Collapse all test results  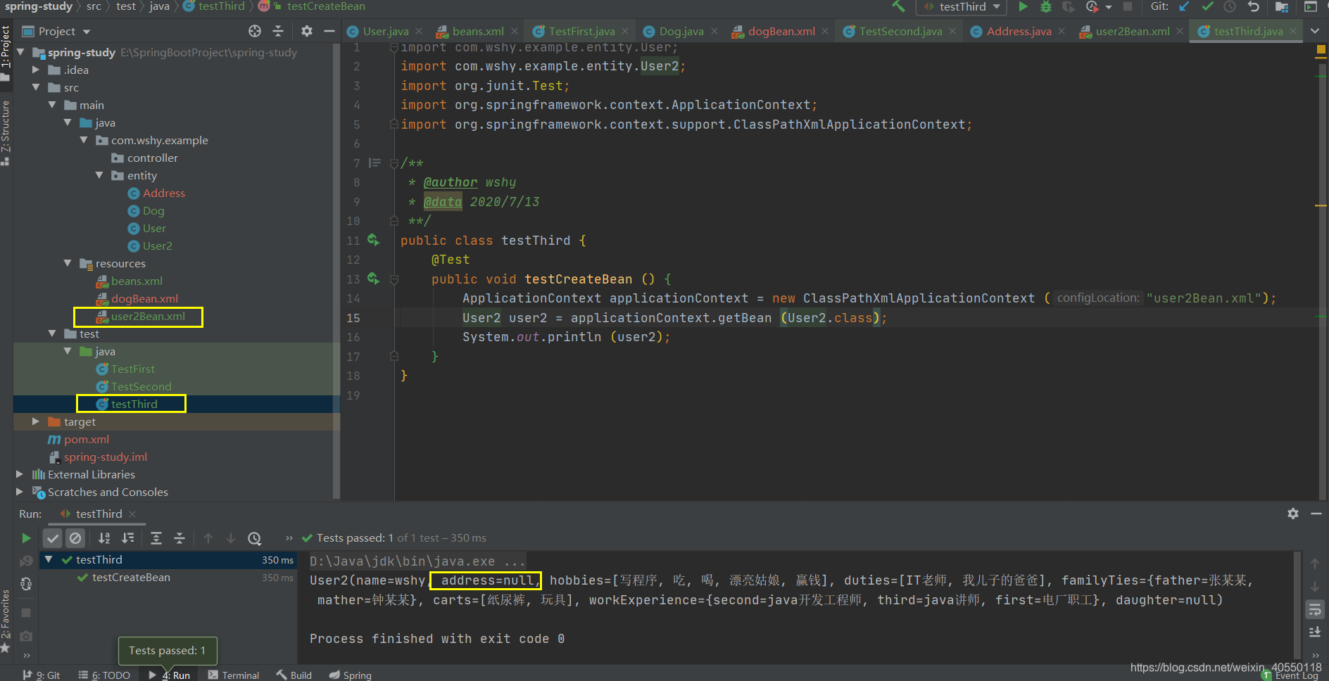pos(179,538)
